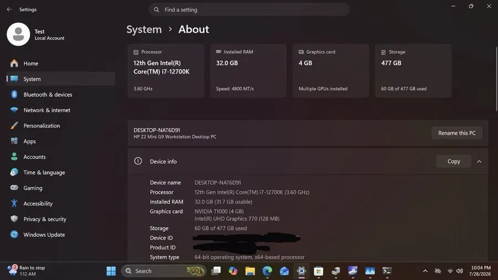This screenshot has width=498, height=280.
Task: Open the Outlook mail taskbar icon
Action: (284, 271)
